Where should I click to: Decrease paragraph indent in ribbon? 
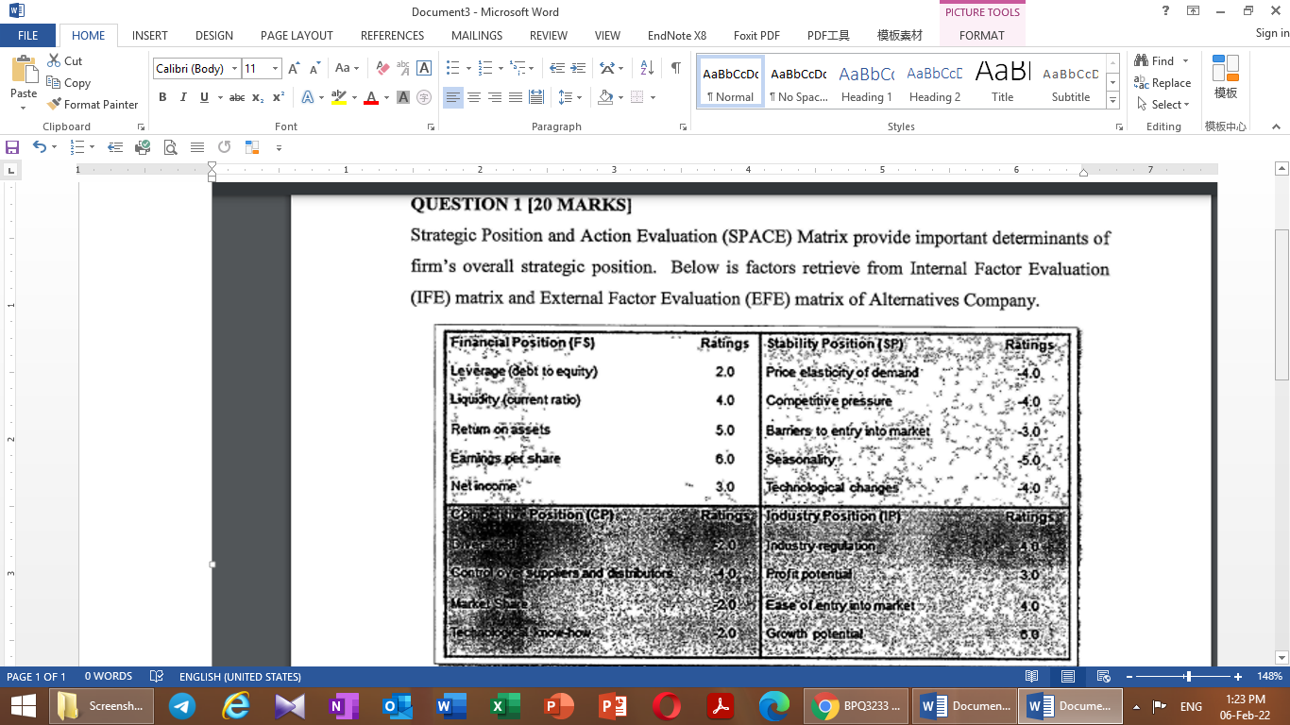(556, 68)
